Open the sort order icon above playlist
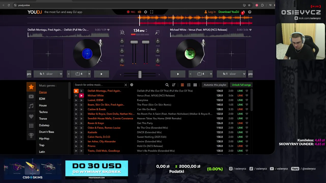This screenshot has height=183, width=326. (174, 85)
